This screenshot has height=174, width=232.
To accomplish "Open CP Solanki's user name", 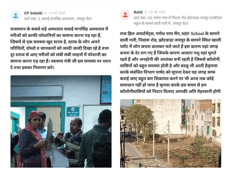I will pyautogui.click(x=33, y=13).
